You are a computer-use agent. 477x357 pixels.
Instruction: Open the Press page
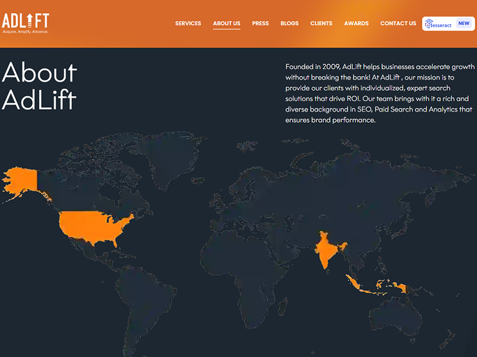point(260,24)
